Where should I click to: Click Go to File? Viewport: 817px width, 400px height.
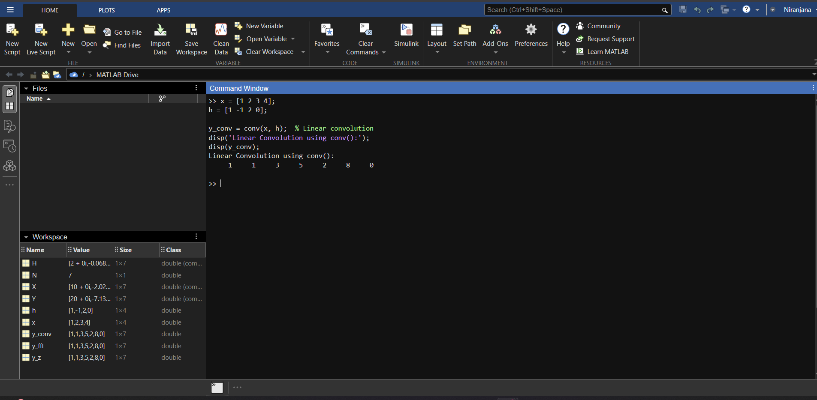click(123, 32)
